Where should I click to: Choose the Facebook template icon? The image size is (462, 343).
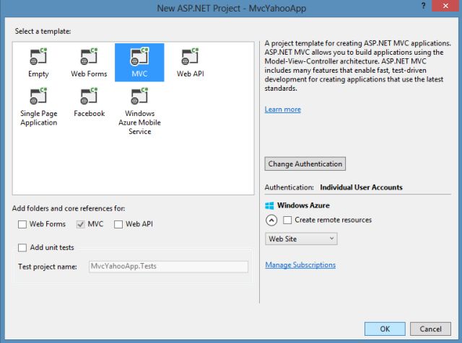(89, 97)
